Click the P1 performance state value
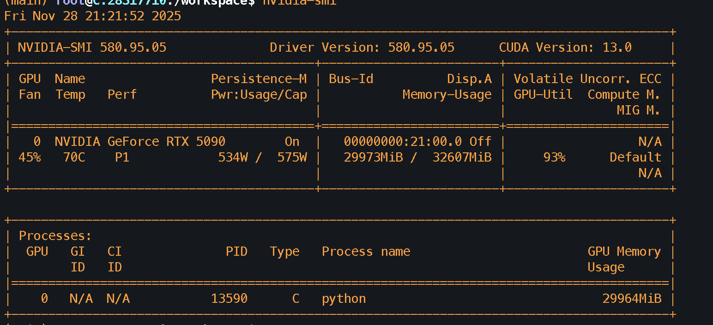The width and height of the screenshot is (713, 325). pyautogui.click(x=122, y=157)
